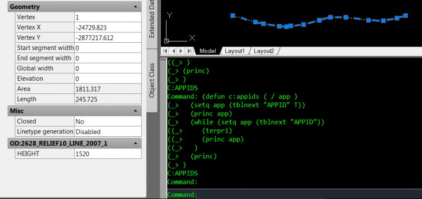Click the '(terpri)' history line
Screen dimensions: 422x199
(x=217, y=130)
